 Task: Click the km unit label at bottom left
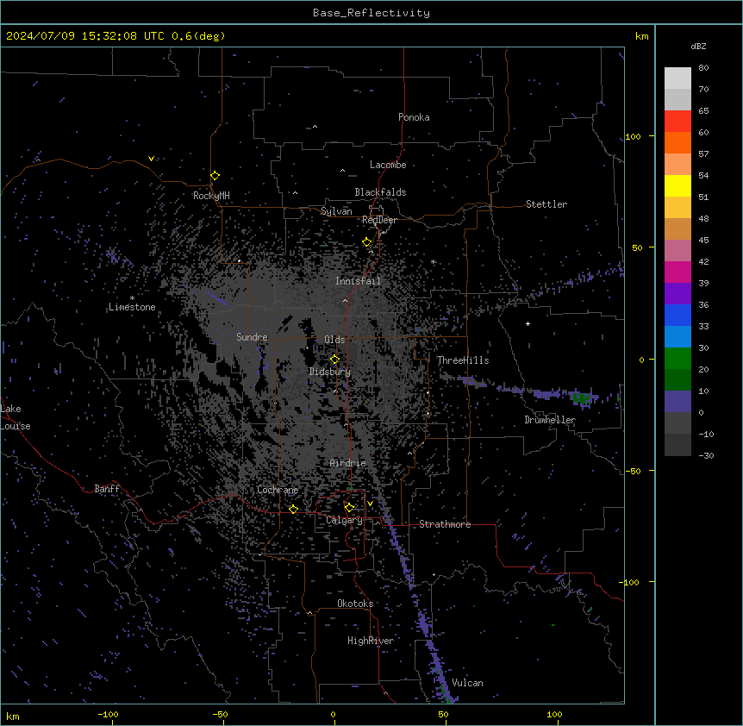point(12,716)
